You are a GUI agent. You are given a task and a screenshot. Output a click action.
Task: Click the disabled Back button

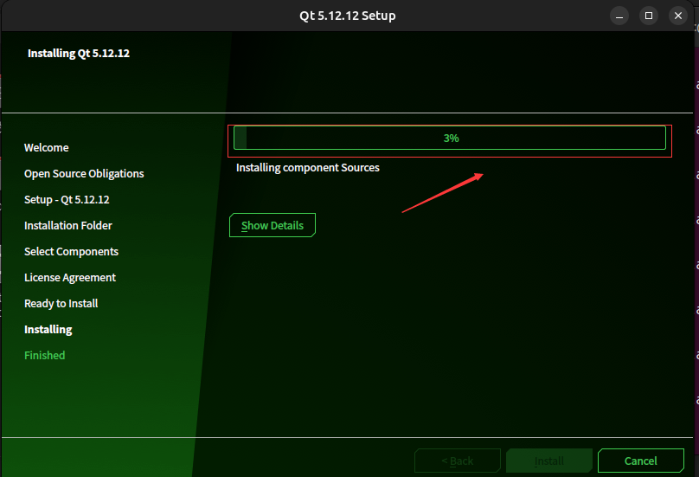[458, 461]
